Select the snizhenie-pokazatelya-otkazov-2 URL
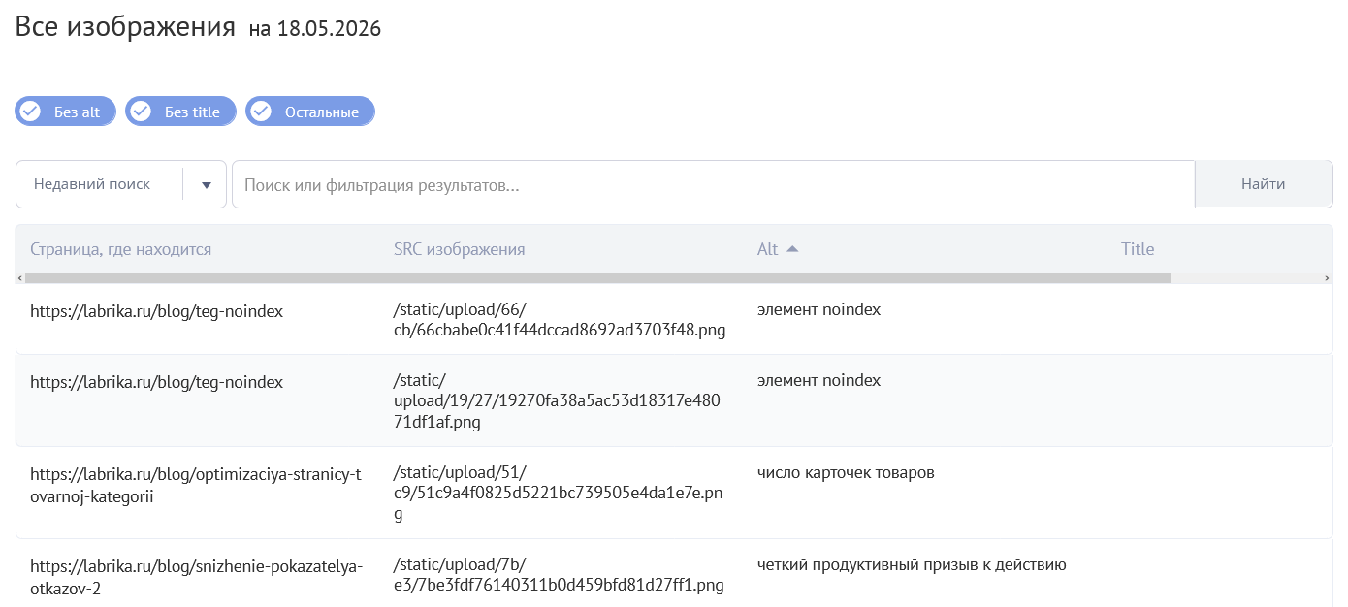 pyautogui.click(x=196, y=576)
